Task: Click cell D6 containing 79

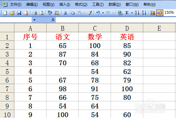Action: pyautogui.click(x=127, y=80)
